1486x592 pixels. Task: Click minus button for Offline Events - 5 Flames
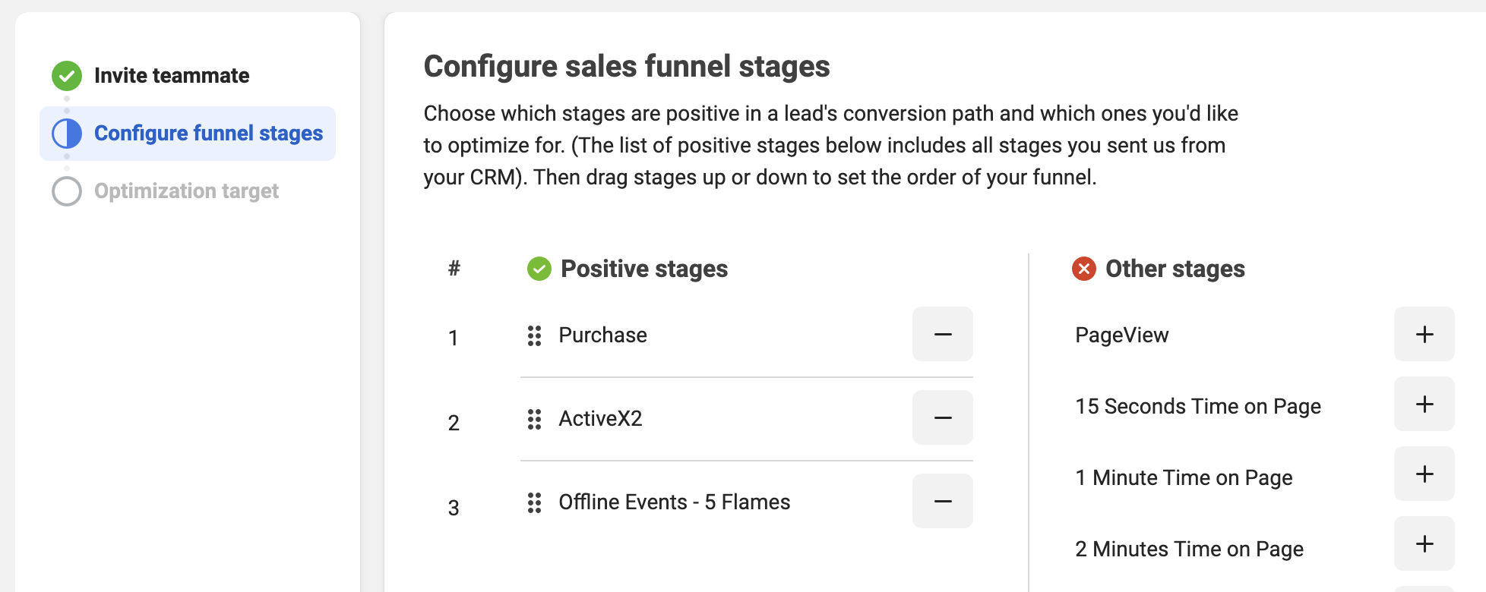pos(942,501)
